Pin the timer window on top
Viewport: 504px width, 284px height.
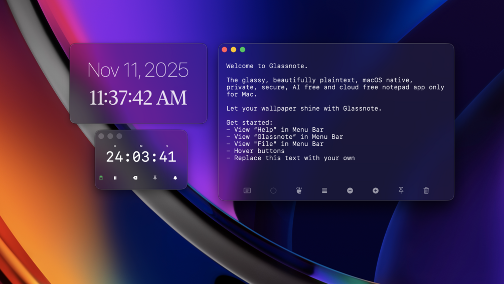pos(155,178)
